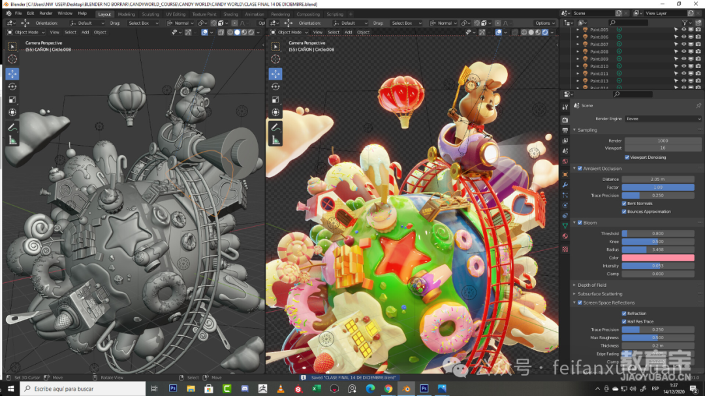
Task: Open the Window menu
Action: 65,14
